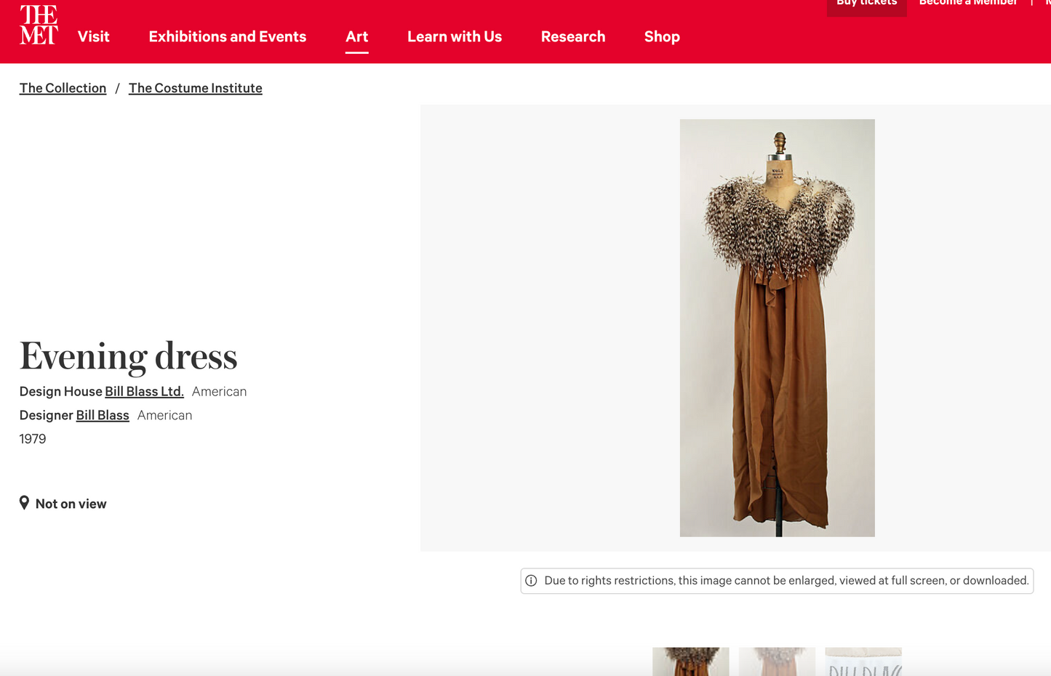Open The Costume Institute breadcrumb link
The width and height of the screenshot is (1051, 676).
pos(195,88)
